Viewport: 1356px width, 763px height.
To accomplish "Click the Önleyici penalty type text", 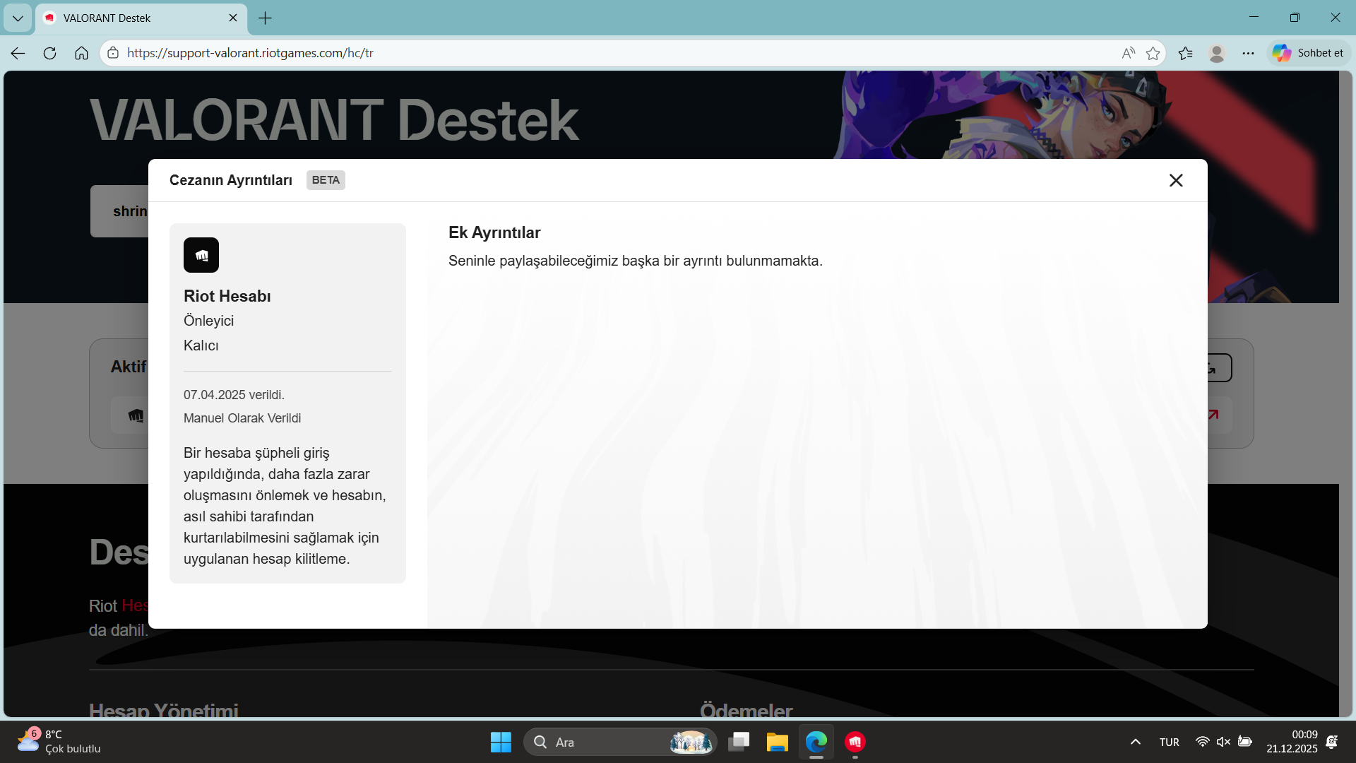I will 208,321.
